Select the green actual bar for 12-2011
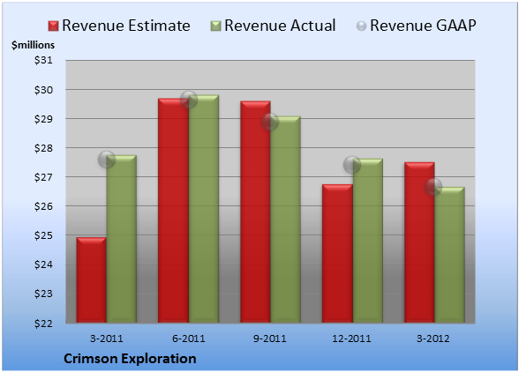 pos(368,241)
